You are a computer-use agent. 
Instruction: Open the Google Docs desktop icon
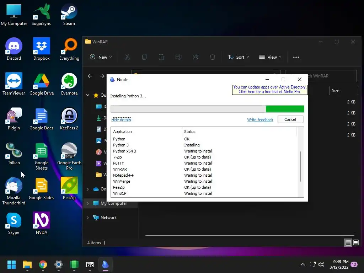41,119
